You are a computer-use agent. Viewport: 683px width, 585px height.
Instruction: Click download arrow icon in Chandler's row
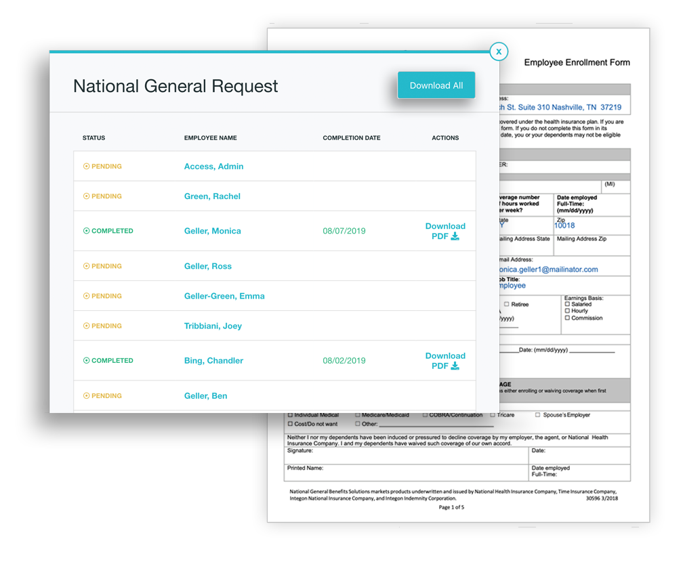coord(455,366)
